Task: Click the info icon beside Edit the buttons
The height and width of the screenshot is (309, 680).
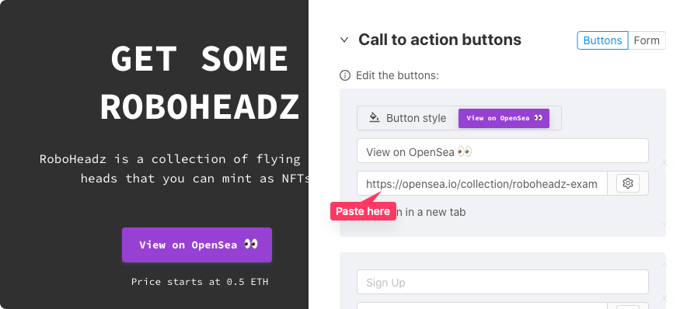Action: pyautogui.click(x=345, y=76)
